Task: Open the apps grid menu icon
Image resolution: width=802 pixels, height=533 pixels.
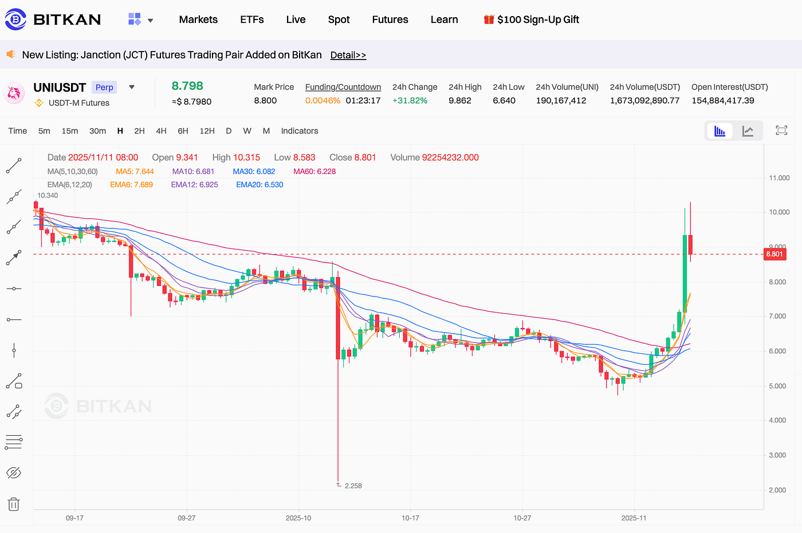Action: [135, 19]
